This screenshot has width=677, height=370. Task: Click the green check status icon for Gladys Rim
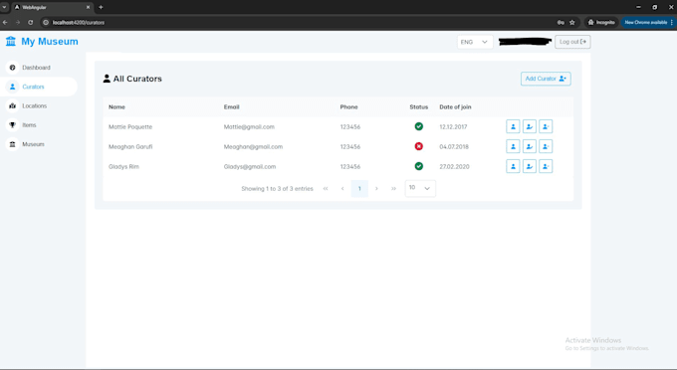pos(419,166)
